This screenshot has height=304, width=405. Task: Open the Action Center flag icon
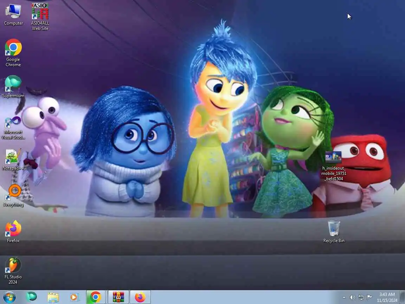[369, 297]
